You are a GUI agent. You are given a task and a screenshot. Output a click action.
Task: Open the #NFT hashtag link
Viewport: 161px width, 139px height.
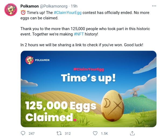[79, 34]
